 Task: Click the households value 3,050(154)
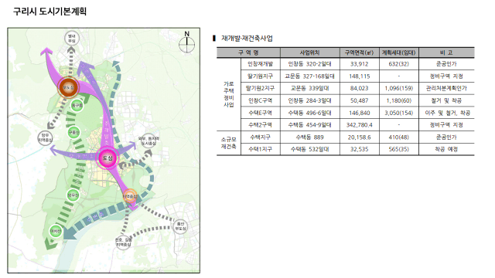pos(399,113)
